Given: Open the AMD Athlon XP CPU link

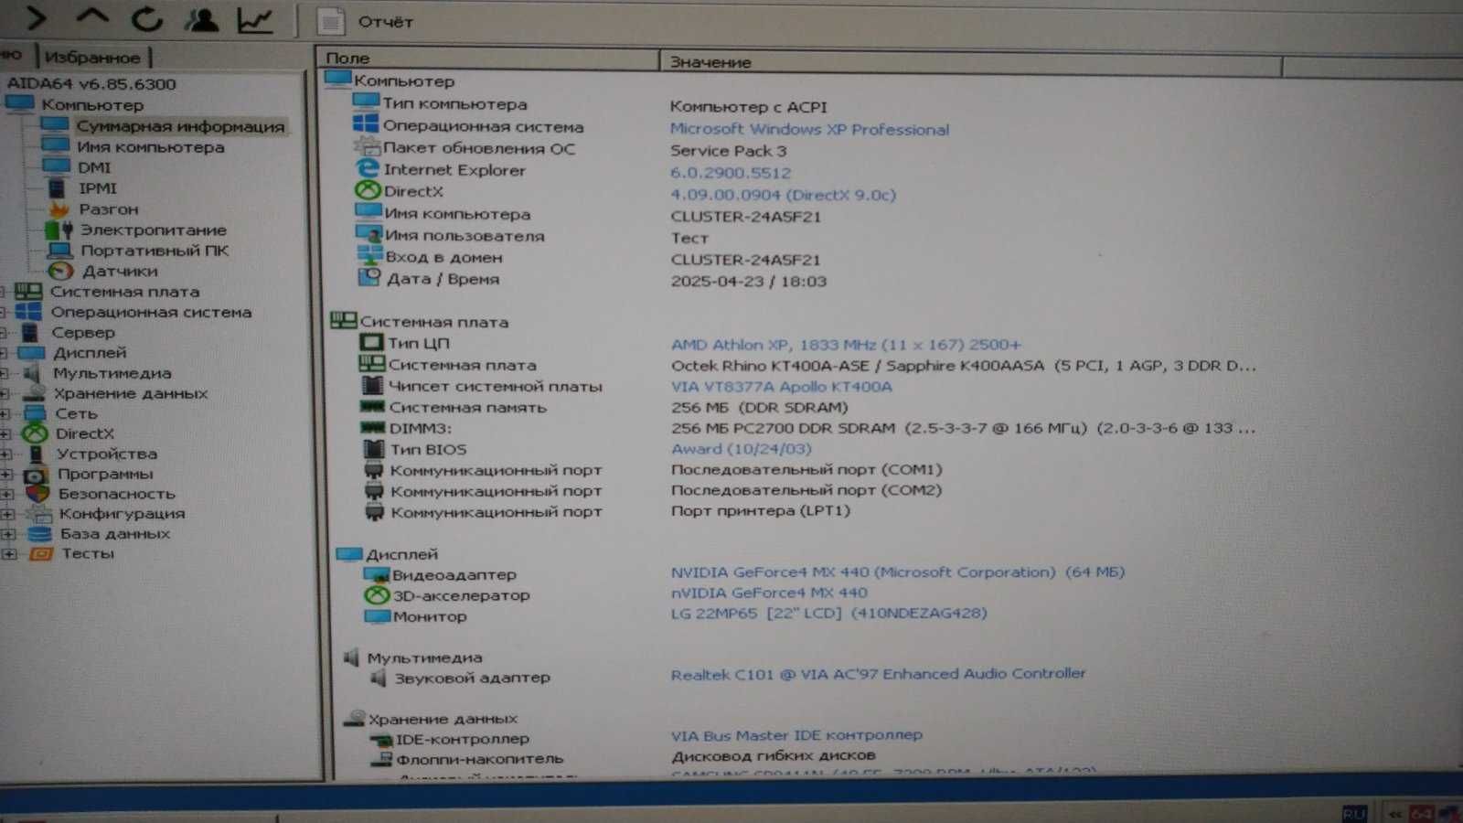Looking at the screenshot, I should pos(846,345).
